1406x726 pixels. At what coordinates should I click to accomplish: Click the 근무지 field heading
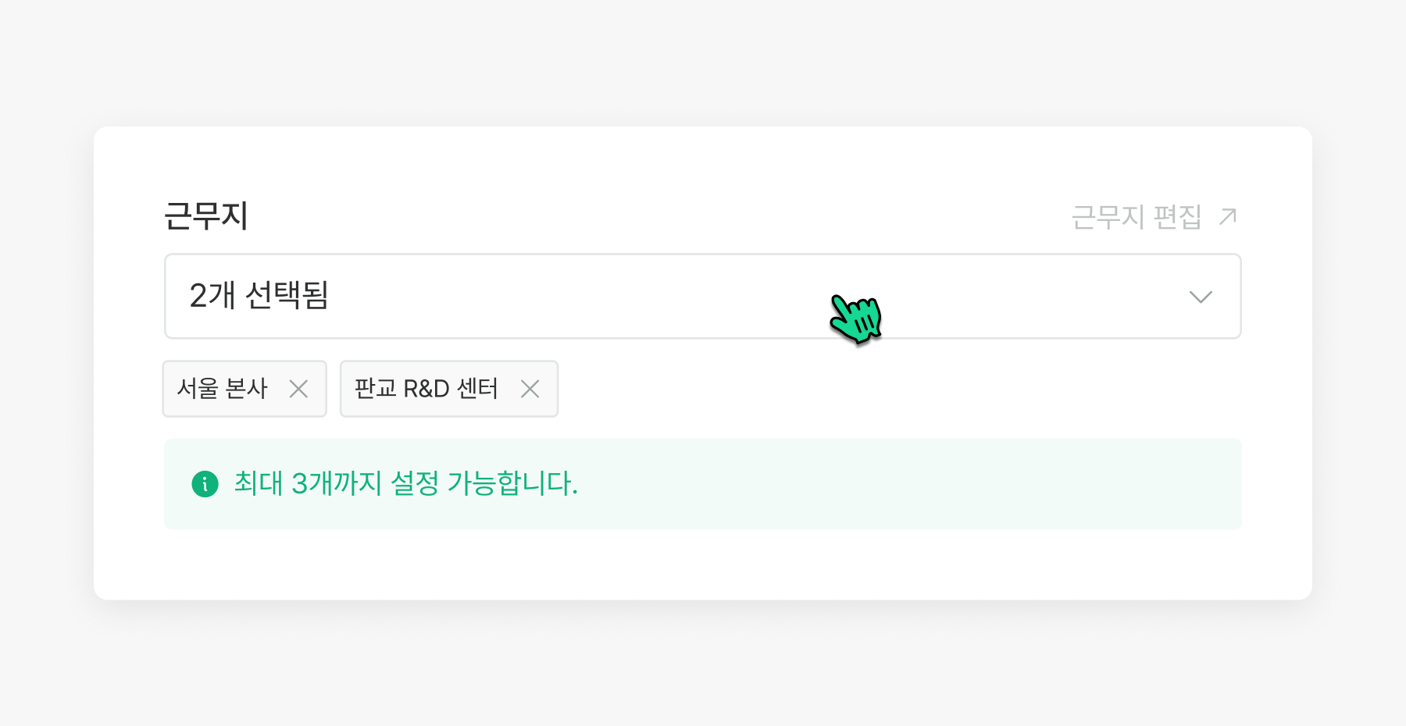(x=206, y=216)
